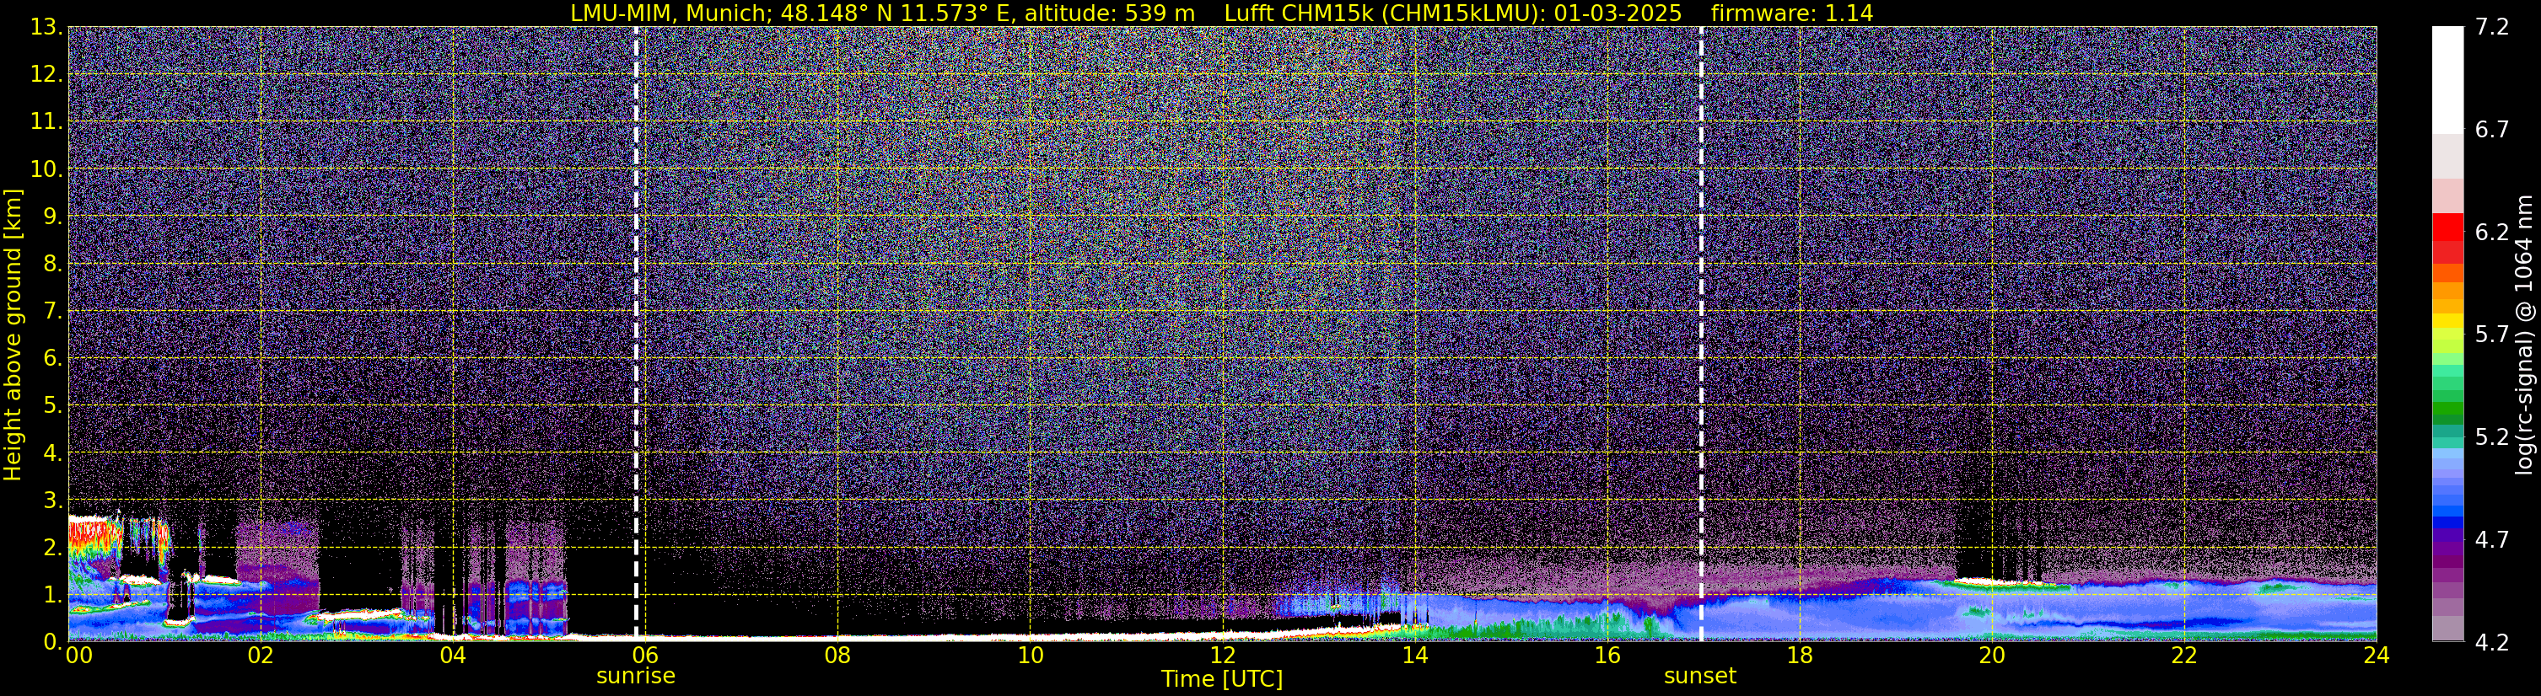Click the colorbar value 4.7
The height and width of the screenshot is (696, 2541).
coord(2492,539)
